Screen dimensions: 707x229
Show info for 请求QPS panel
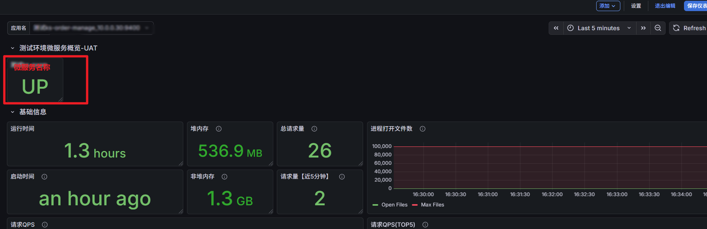(45, 225)
